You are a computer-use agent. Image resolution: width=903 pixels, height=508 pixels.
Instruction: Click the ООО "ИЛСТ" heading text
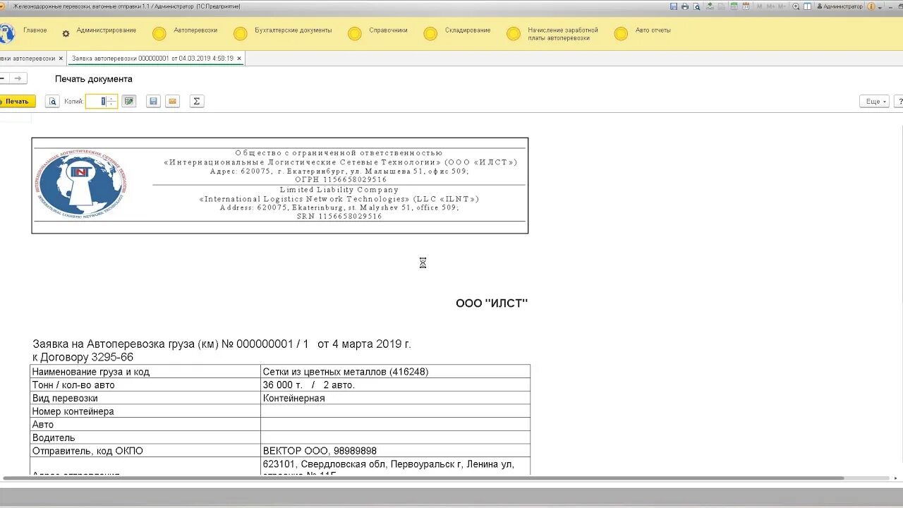pyautogui.click(x=492, y=303)
